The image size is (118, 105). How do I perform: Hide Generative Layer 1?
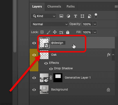[x=34, y=78]
